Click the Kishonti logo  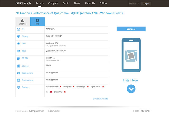pyautogui.click(x=145, y=111)
